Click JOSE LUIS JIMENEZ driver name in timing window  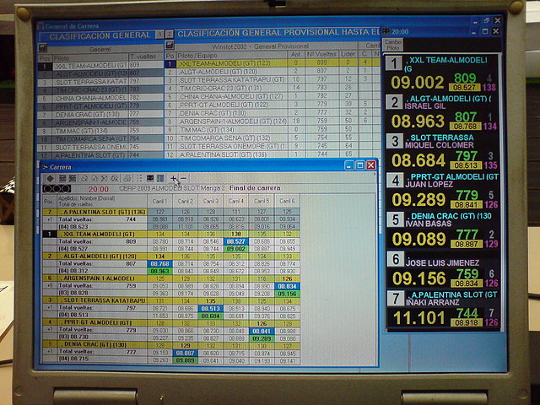coord(442,263)
